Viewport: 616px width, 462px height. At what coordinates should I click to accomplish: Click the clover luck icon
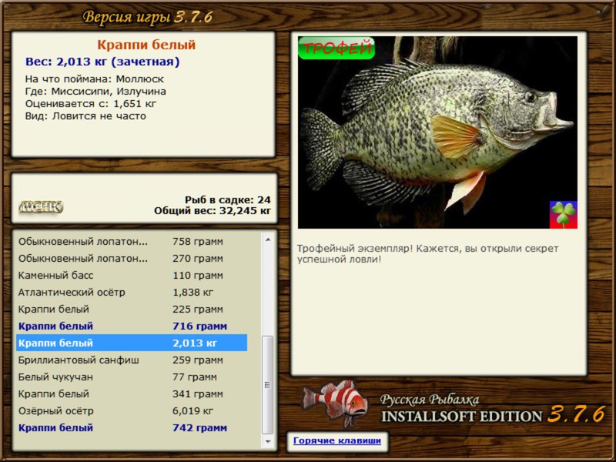(564, 215)
